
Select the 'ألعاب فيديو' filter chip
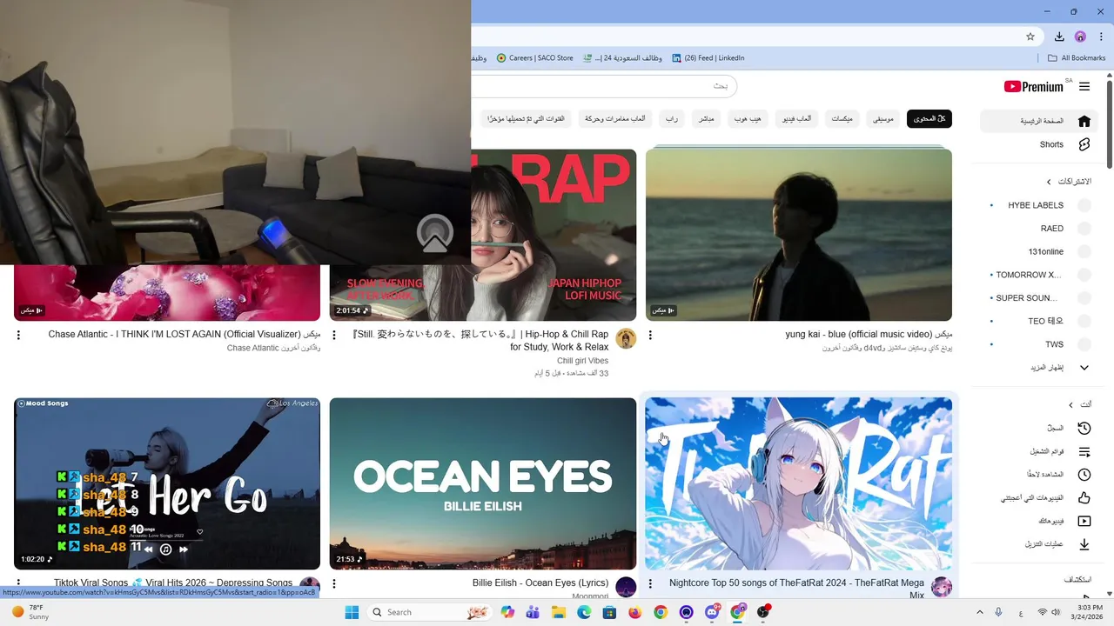[796, 118]
